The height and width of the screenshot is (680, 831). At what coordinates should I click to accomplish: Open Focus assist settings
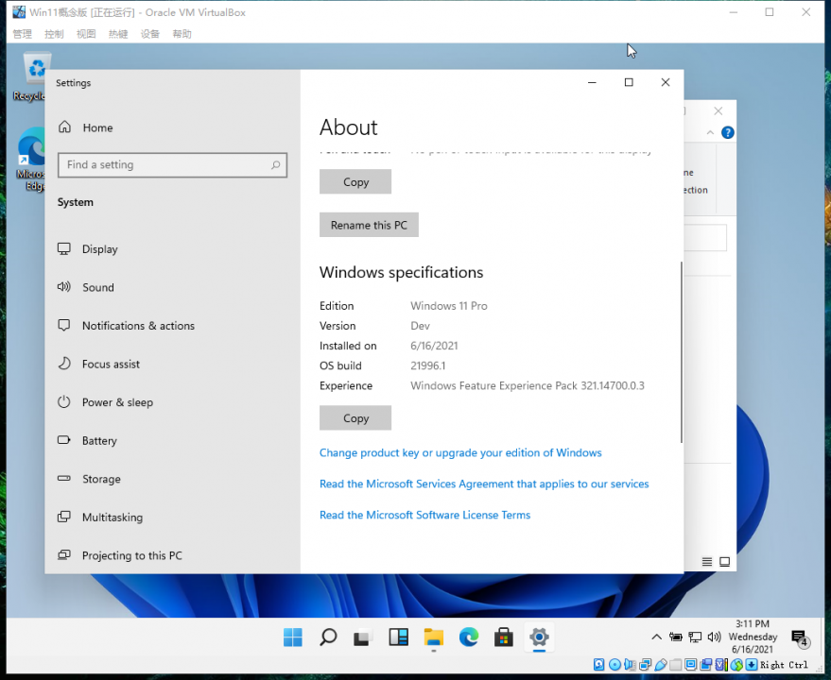click(98, 364)
